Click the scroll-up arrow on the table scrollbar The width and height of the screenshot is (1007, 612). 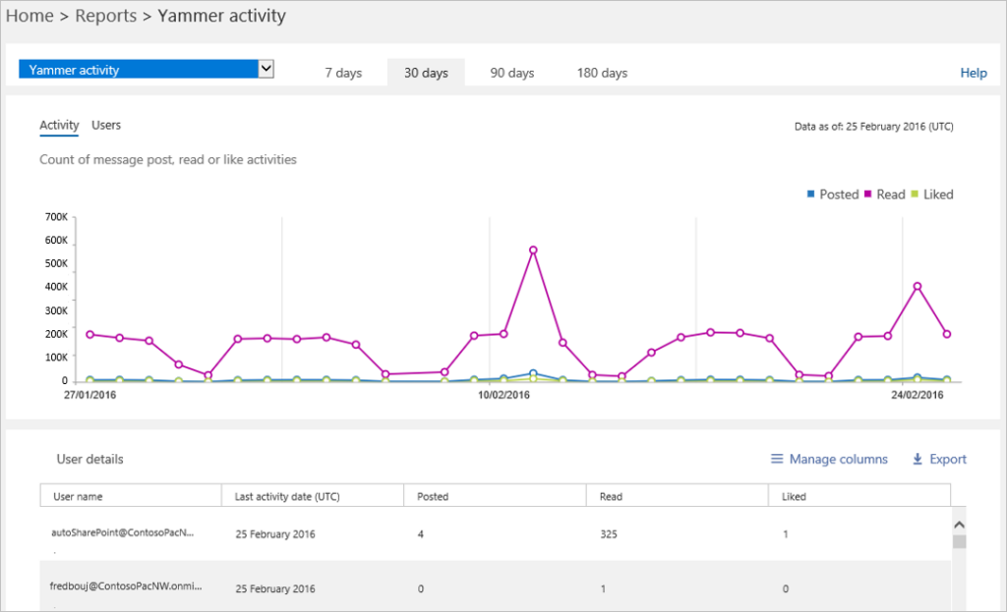click(959, 524)
